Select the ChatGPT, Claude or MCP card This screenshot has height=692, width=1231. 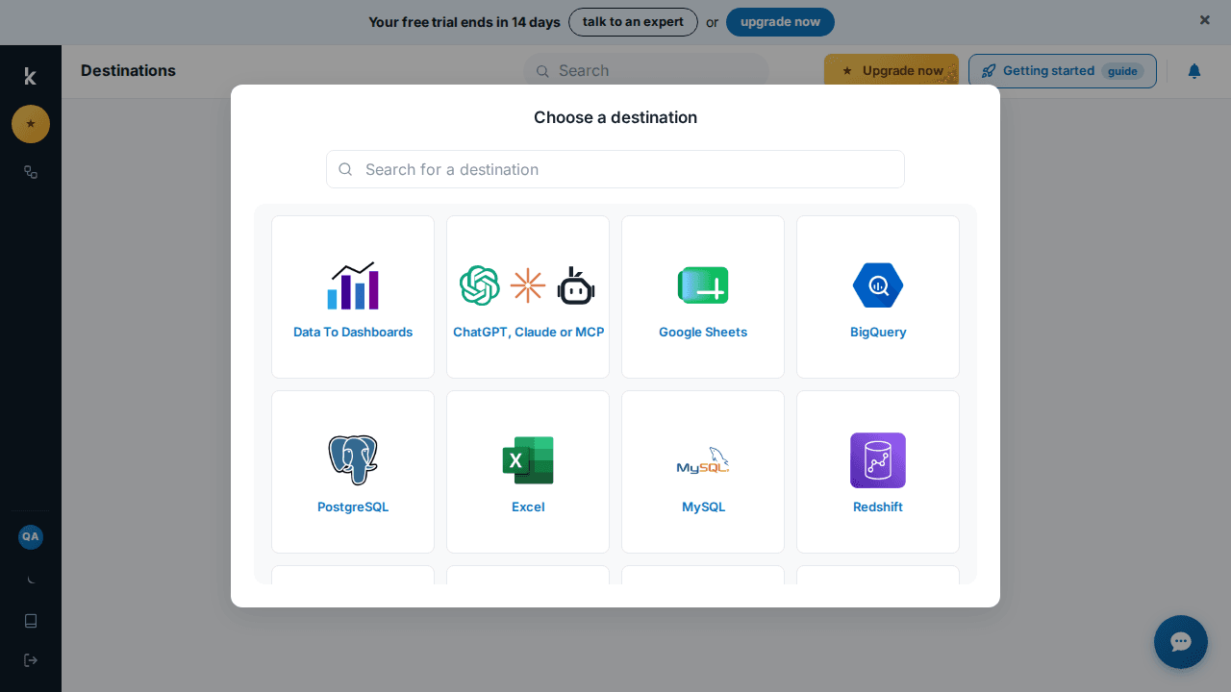click(528, 297)
